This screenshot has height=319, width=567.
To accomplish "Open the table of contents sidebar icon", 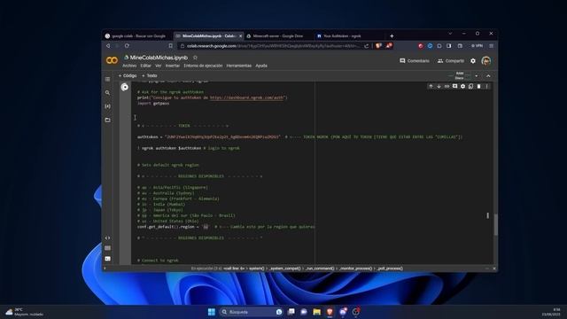I will [x=107, y=79].
